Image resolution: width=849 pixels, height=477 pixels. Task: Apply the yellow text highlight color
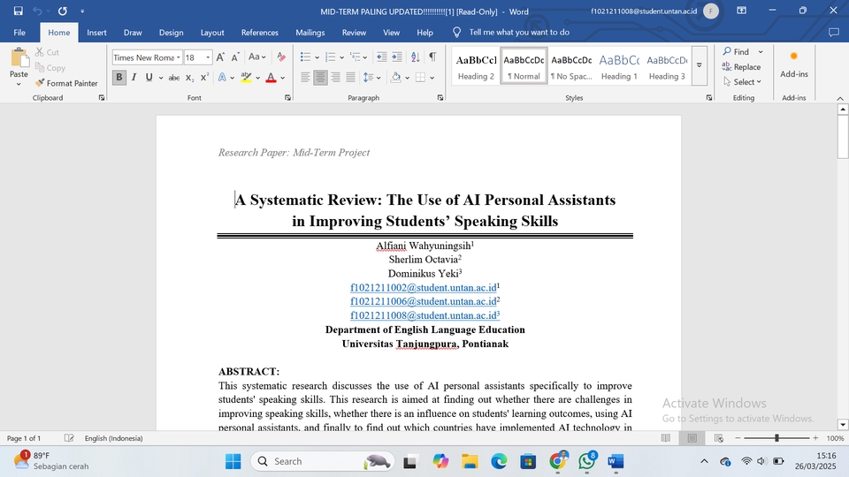point(247,78)
